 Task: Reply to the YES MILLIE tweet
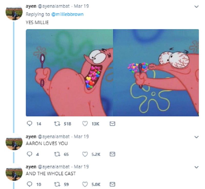pyautogui.click(x=29, y=124)
